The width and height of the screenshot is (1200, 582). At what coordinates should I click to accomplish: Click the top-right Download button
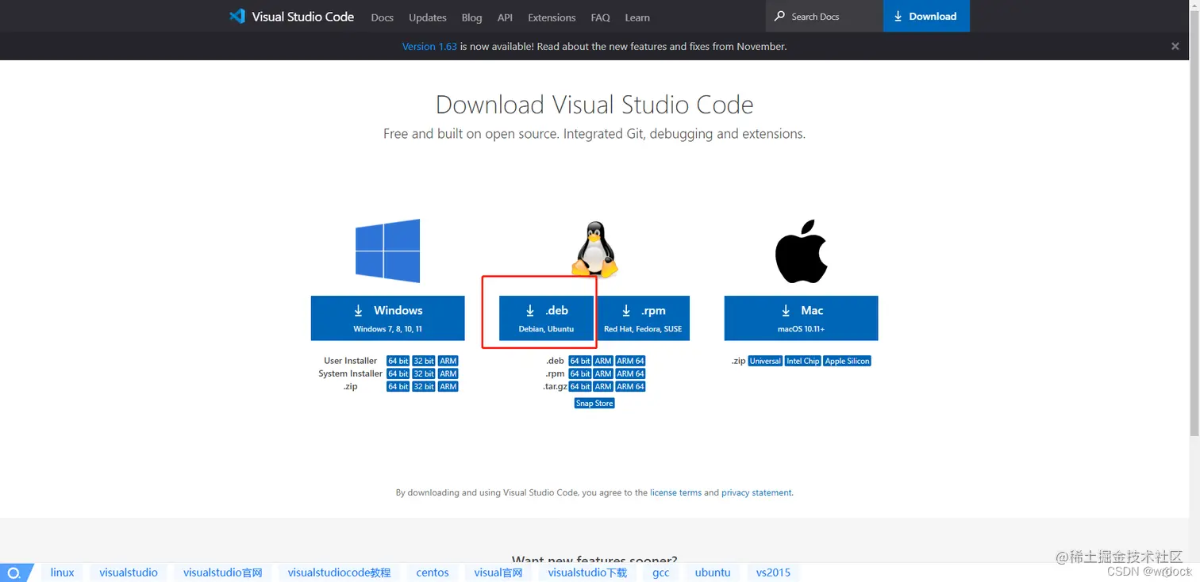pyautogui.click(x=926, y=16)
